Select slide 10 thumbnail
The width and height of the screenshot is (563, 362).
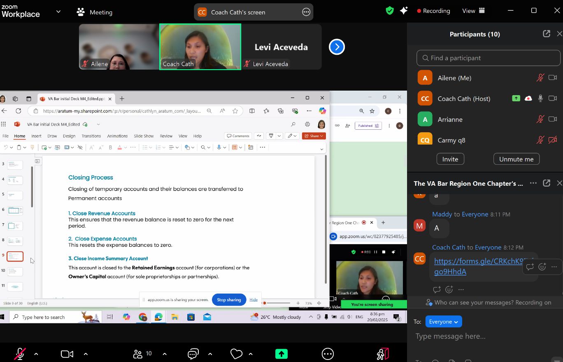tap(15, 271)
